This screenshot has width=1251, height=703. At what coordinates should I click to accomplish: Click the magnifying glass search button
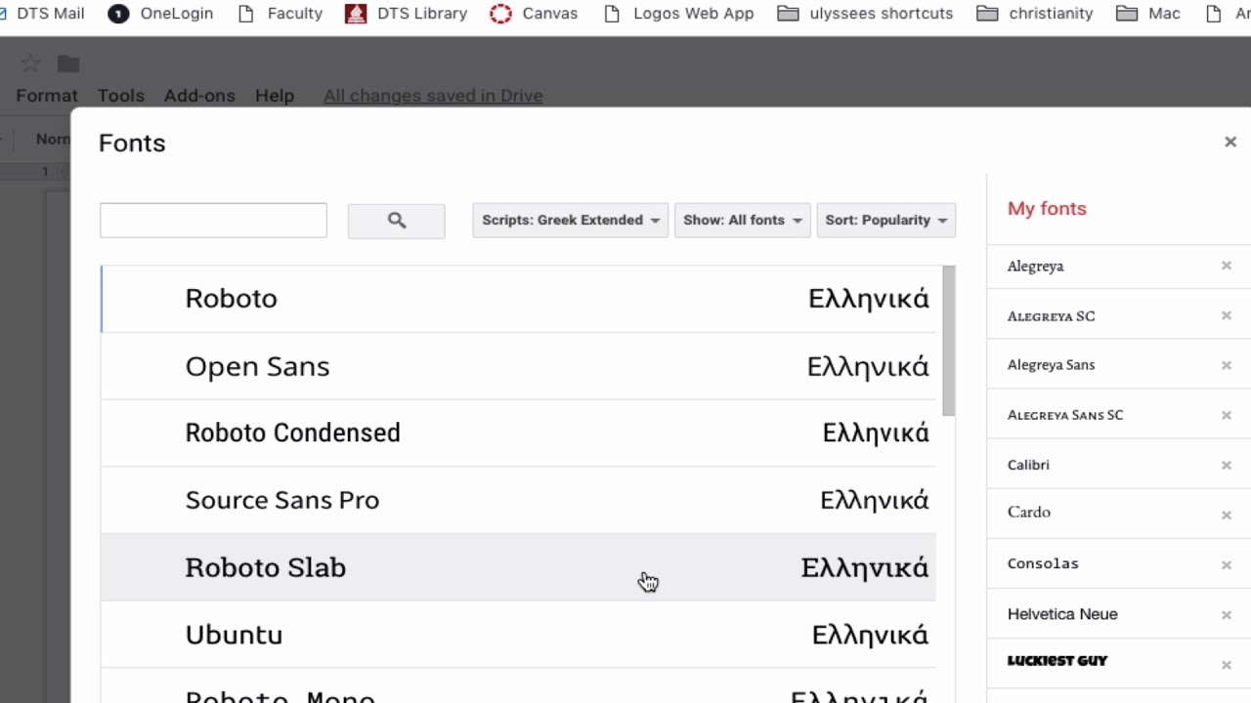(396, 221)
